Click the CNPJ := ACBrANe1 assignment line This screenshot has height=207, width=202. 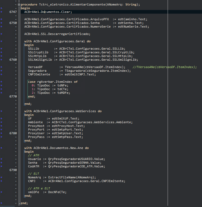(x=76, y=181)
